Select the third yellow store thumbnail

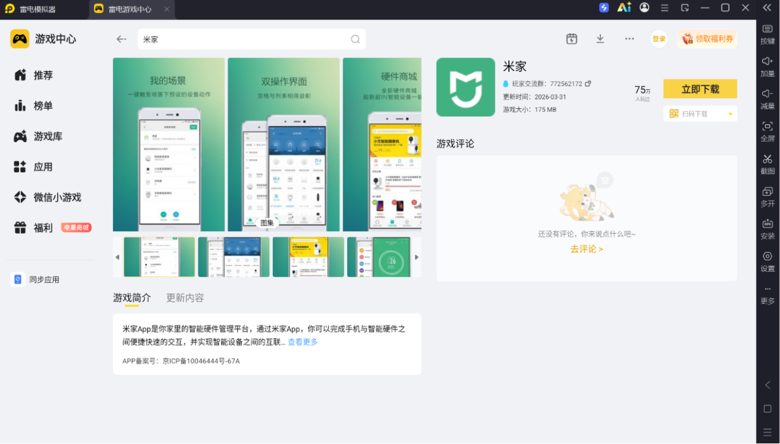pyautogui.click(x=309, y=257)
